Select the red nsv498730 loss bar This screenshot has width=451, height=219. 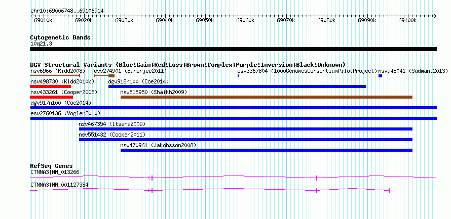tap(50, 86)
